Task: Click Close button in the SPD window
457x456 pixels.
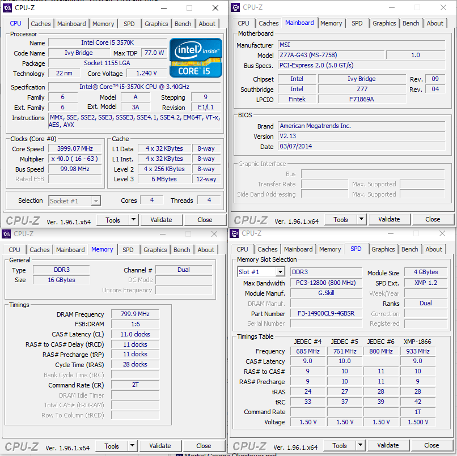Action: tap(431, 445)
